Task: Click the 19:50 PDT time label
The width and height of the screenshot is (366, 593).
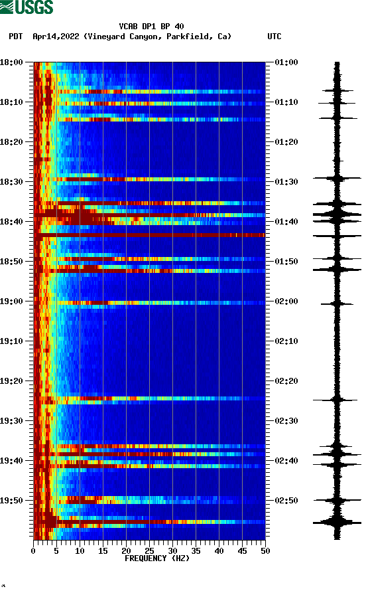Action: pos(11,500)
